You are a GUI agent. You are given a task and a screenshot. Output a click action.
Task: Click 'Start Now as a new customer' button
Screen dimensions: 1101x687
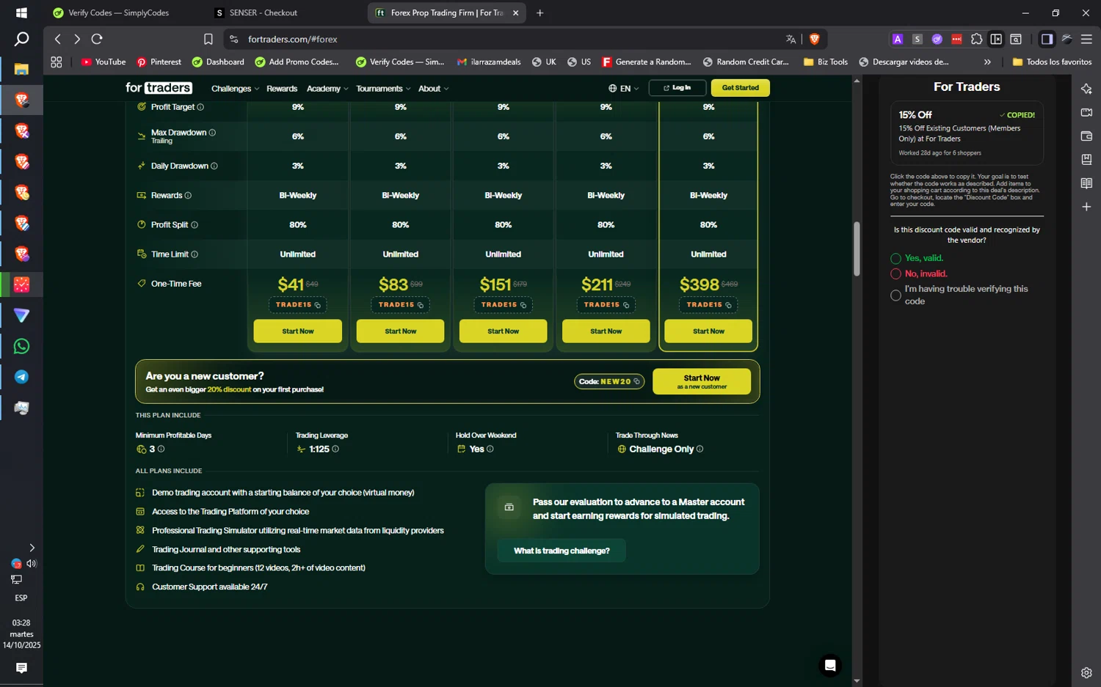click(x=702, y=381)
